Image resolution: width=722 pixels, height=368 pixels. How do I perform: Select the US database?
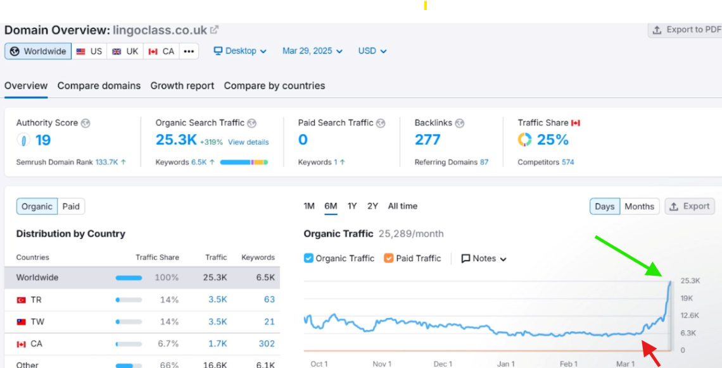[x=89, y=51]
